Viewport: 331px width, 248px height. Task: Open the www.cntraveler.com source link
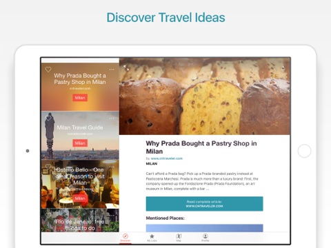pyautogui.click(x=167, y=158)
